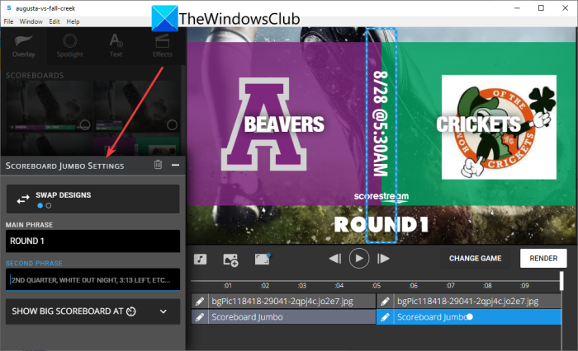Click the ROUND 1 text in preview

[x=381, y=224]
